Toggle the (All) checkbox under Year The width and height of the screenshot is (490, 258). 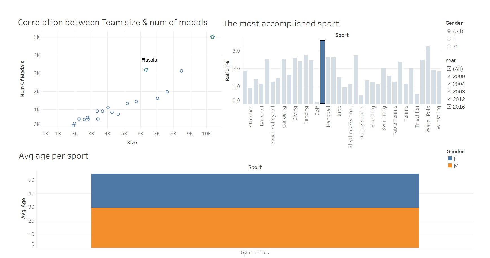(x=449, y=69)
